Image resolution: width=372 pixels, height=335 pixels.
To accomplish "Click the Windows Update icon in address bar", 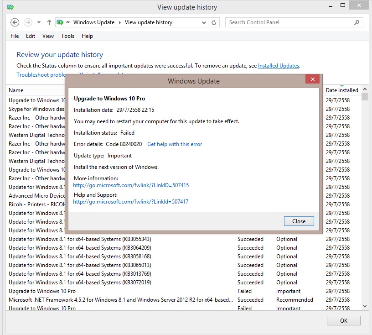I will pyautogui.click(x=60, y=22).
